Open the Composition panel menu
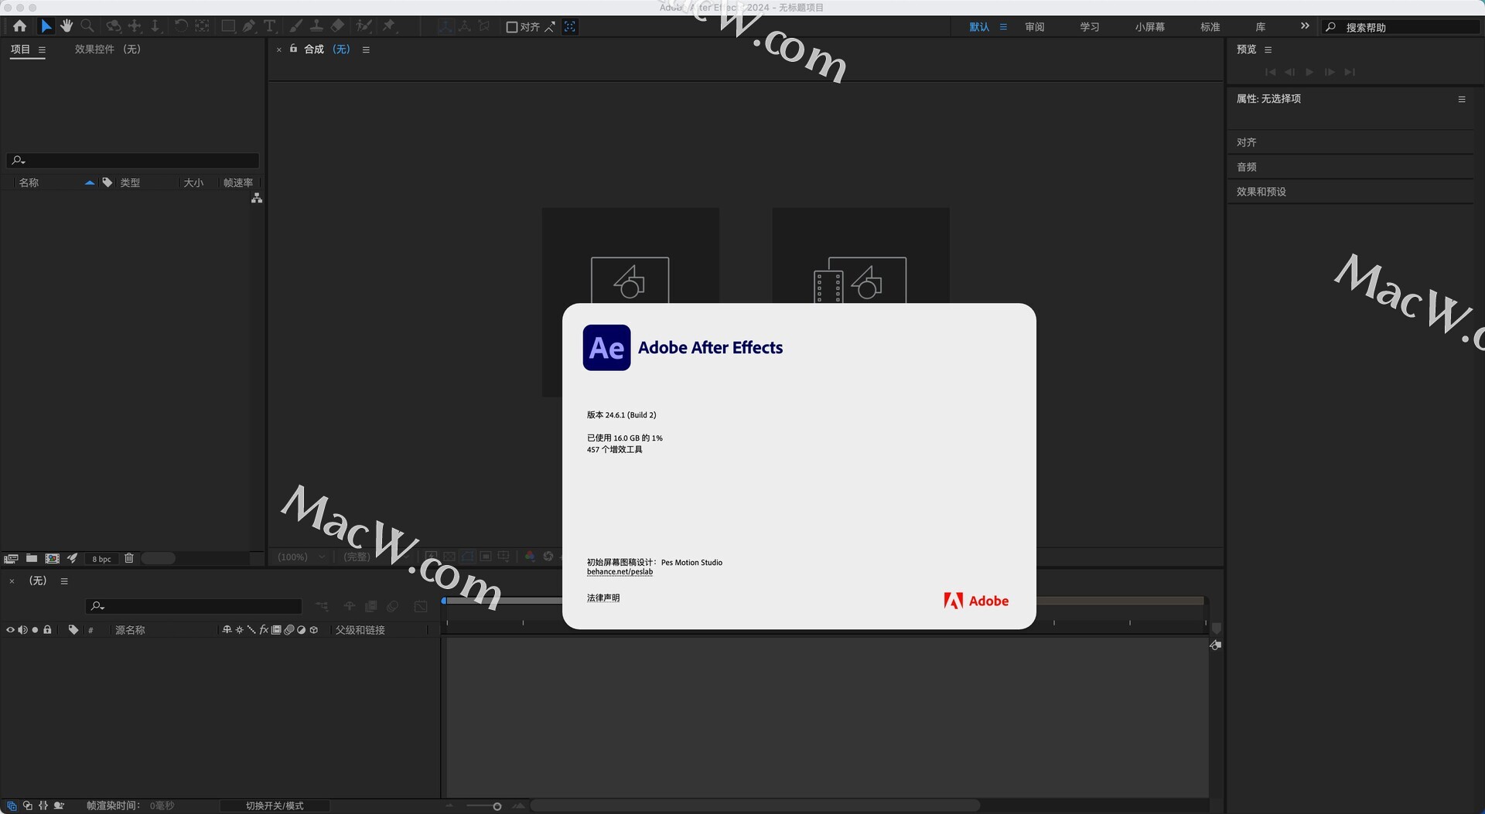The width and height of the screenshot is (1485, 814). [366, 49]
